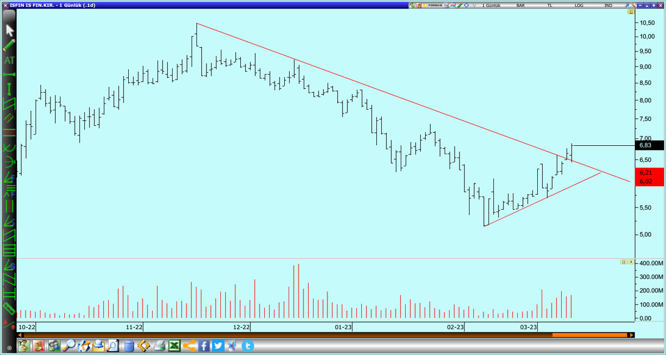
Task: Click the 12-22 date label on the time axis
Action: tap(241, 327)
